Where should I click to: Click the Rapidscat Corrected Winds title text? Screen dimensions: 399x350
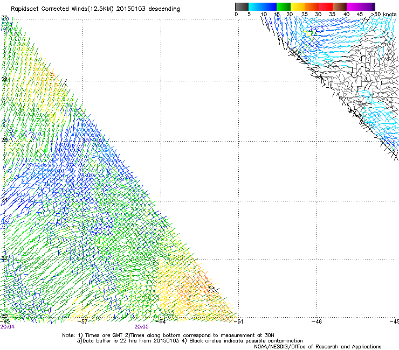click(x=95, y=9)
